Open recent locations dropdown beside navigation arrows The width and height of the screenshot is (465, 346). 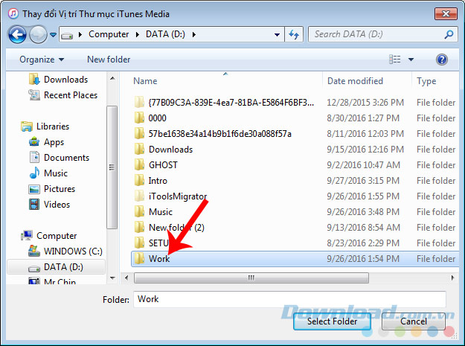coord(53,35)
